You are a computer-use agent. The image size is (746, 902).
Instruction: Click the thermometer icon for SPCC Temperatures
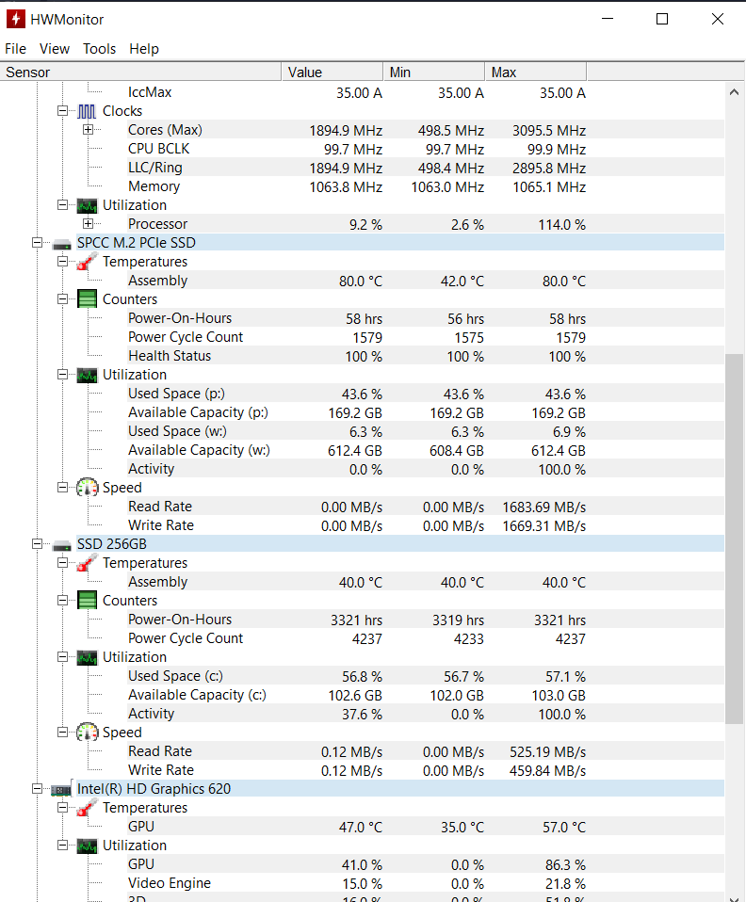click(87, 262)
